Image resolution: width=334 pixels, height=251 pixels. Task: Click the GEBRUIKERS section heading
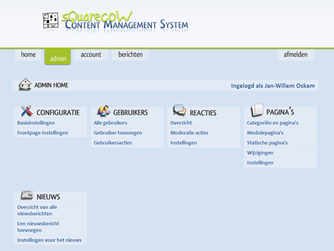(130, 113)
